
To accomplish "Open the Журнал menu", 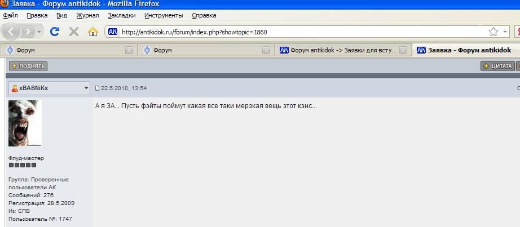I will [87, 15].
